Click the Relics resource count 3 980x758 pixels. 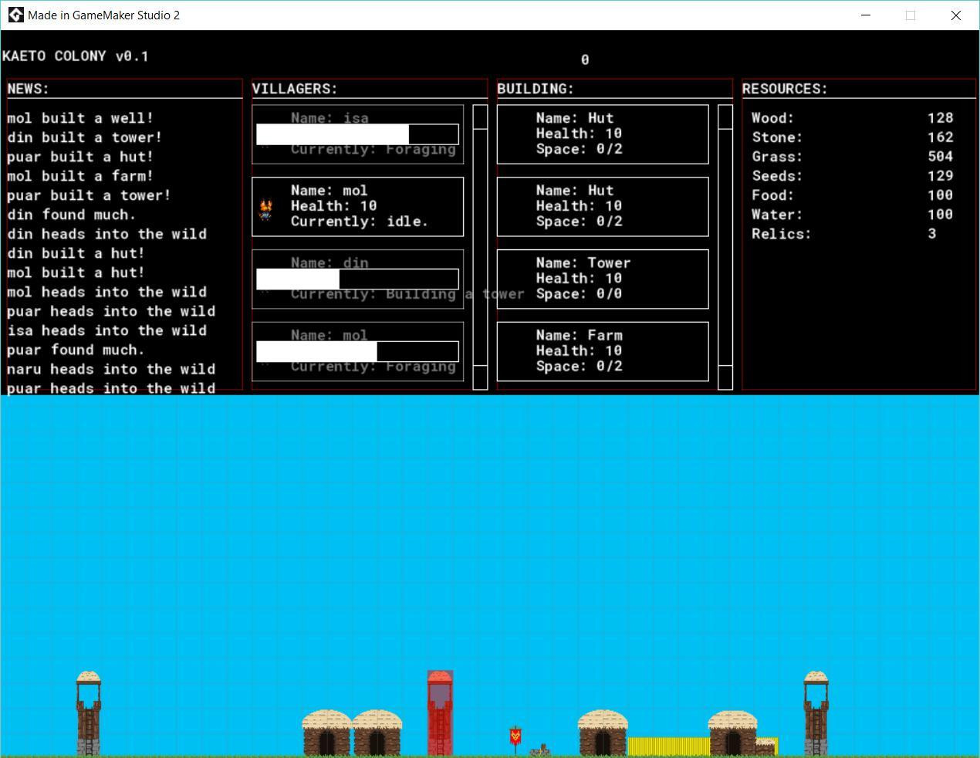click(932, 234)
